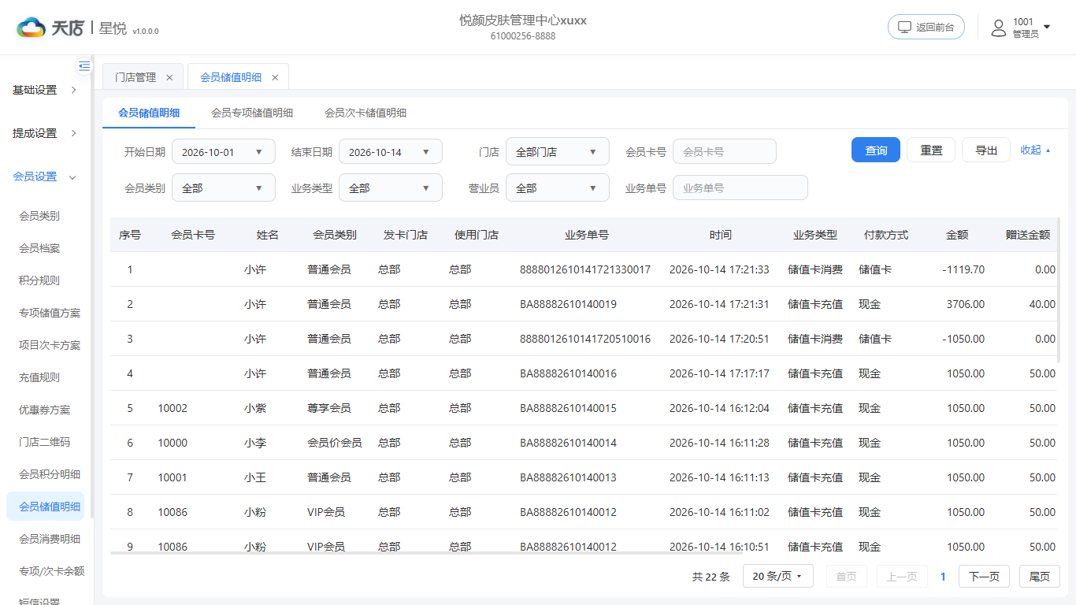Click the 查询 button
This screenshot has width=1076, height=605.
tap(876, 150)
